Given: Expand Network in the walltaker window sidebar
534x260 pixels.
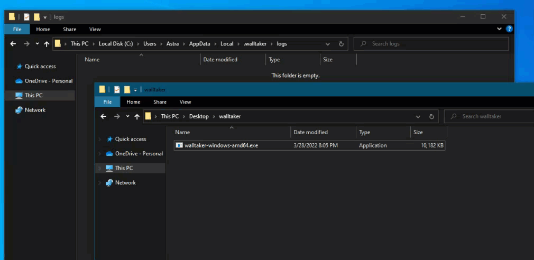Looking at the screenshot, I should [100, 183].
